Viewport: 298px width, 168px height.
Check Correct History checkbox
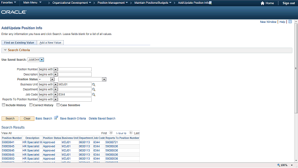point(31,105)
